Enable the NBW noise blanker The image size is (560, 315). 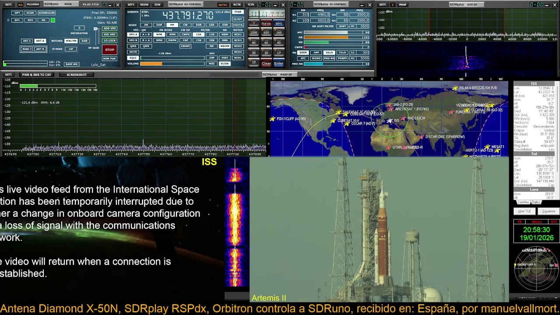coord(225,35)
